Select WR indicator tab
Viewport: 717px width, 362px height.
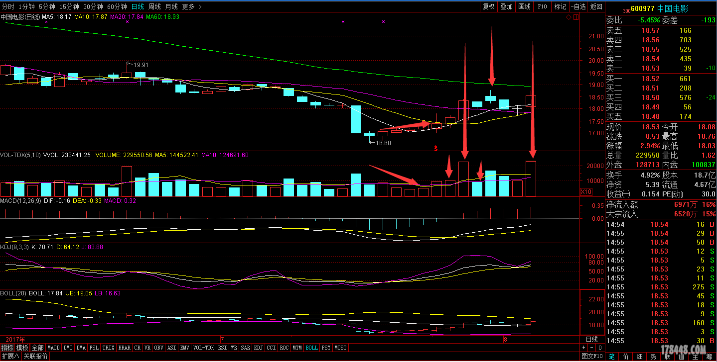[234, 348]
